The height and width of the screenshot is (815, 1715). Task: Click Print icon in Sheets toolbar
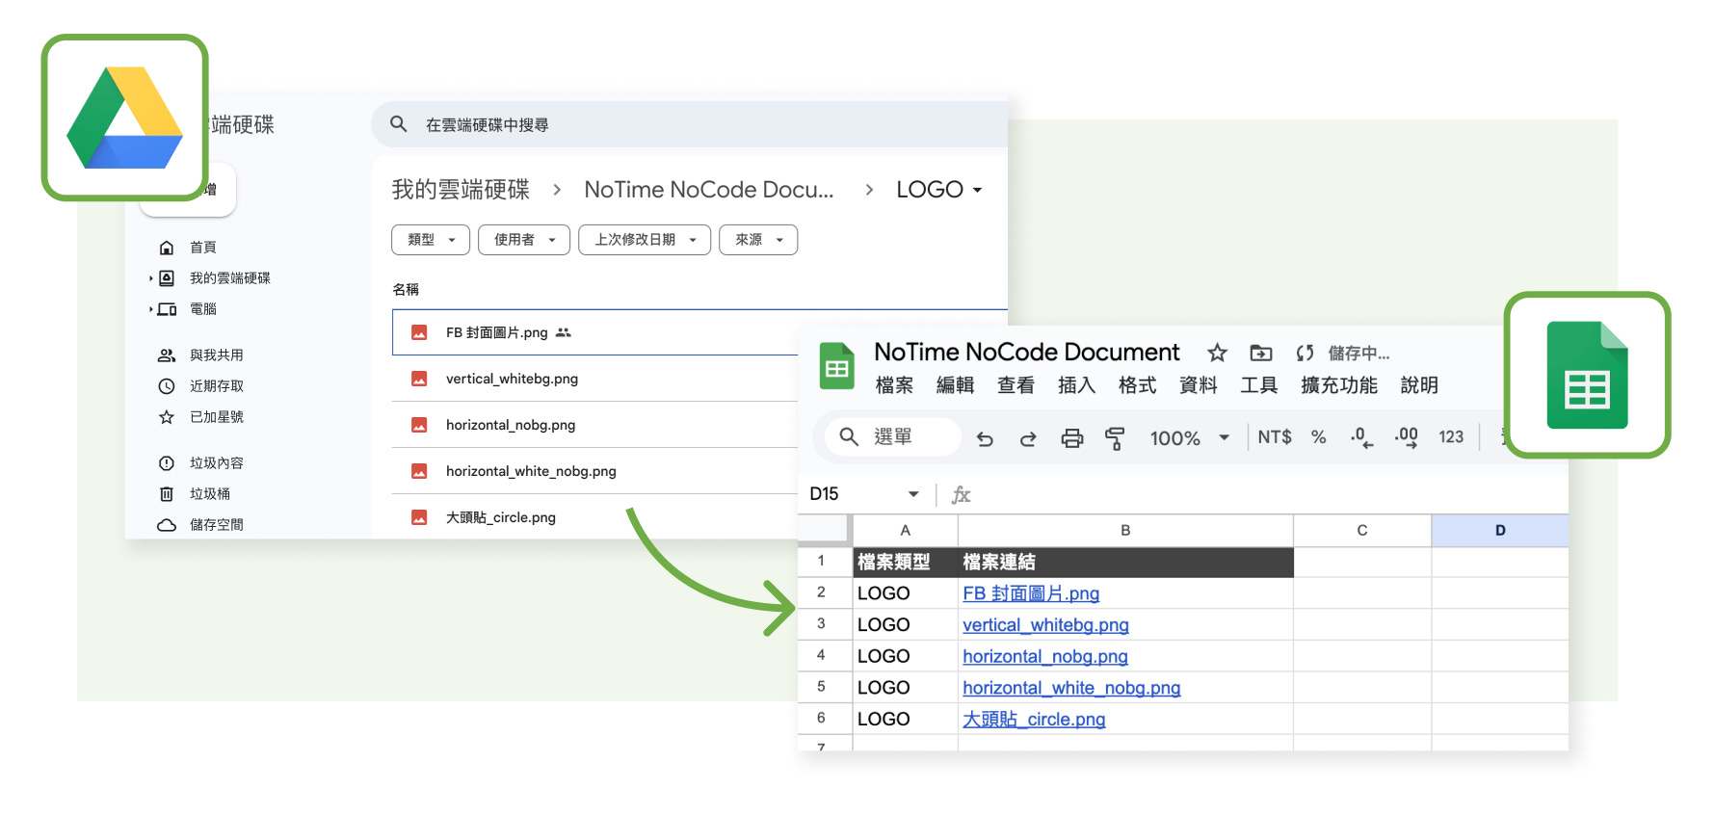[1071, 438]
